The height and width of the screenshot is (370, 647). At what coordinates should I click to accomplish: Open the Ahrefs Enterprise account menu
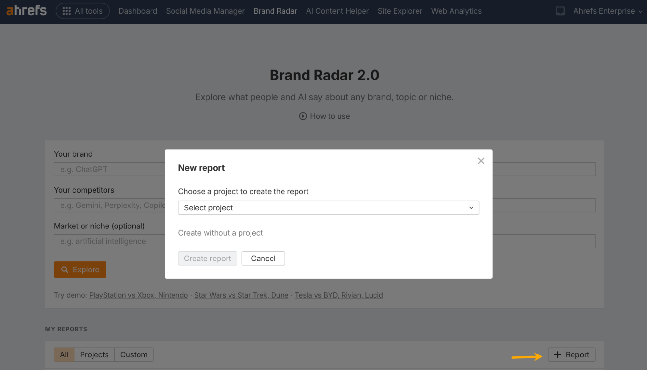(607, 11)
